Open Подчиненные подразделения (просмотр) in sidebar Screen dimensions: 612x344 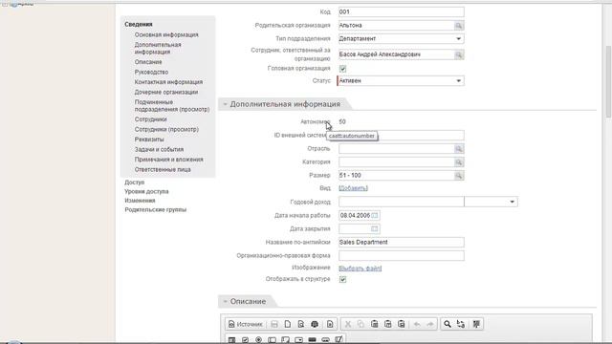coord(172,106)
